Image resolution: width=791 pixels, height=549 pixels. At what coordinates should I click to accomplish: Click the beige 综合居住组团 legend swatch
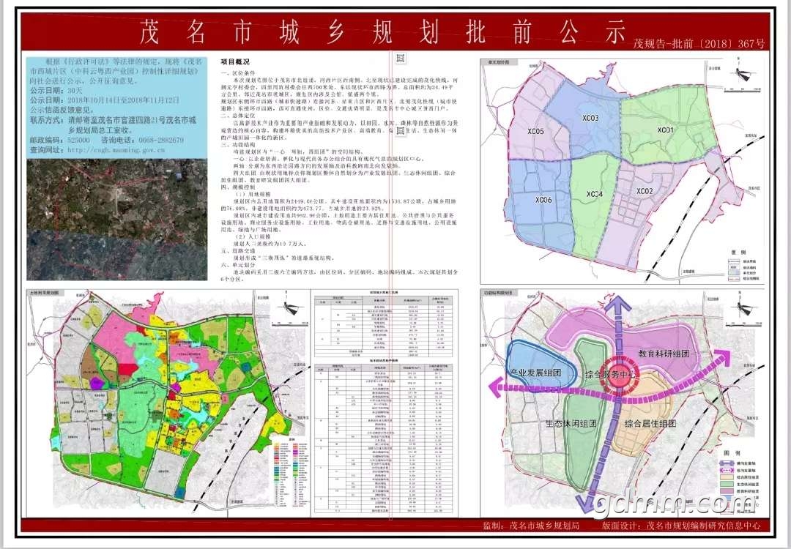[727, 477]
